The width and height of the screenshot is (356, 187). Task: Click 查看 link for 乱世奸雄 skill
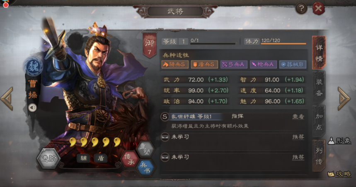[298, 117]
